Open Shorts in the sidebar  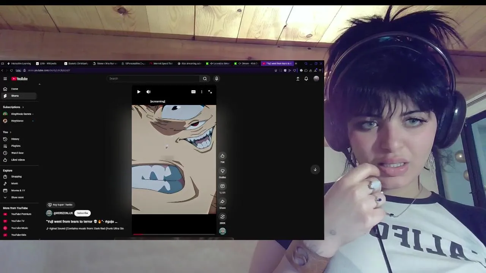(18, 96)
